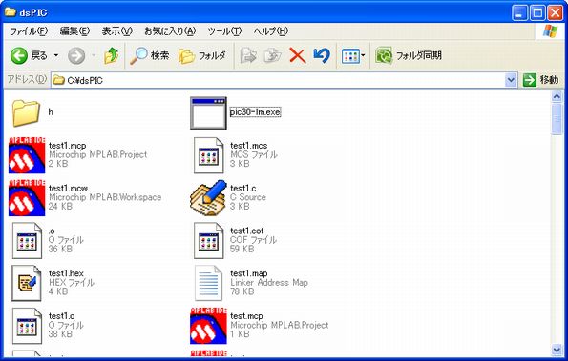Click the test1.hex file name text

point(66,273)
